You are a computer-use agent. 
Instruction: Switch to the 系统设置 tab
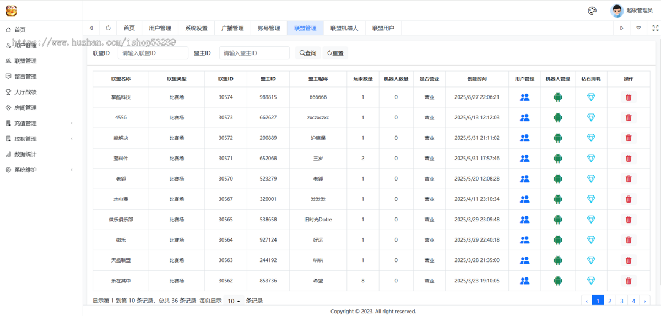[x=196, y=28]
